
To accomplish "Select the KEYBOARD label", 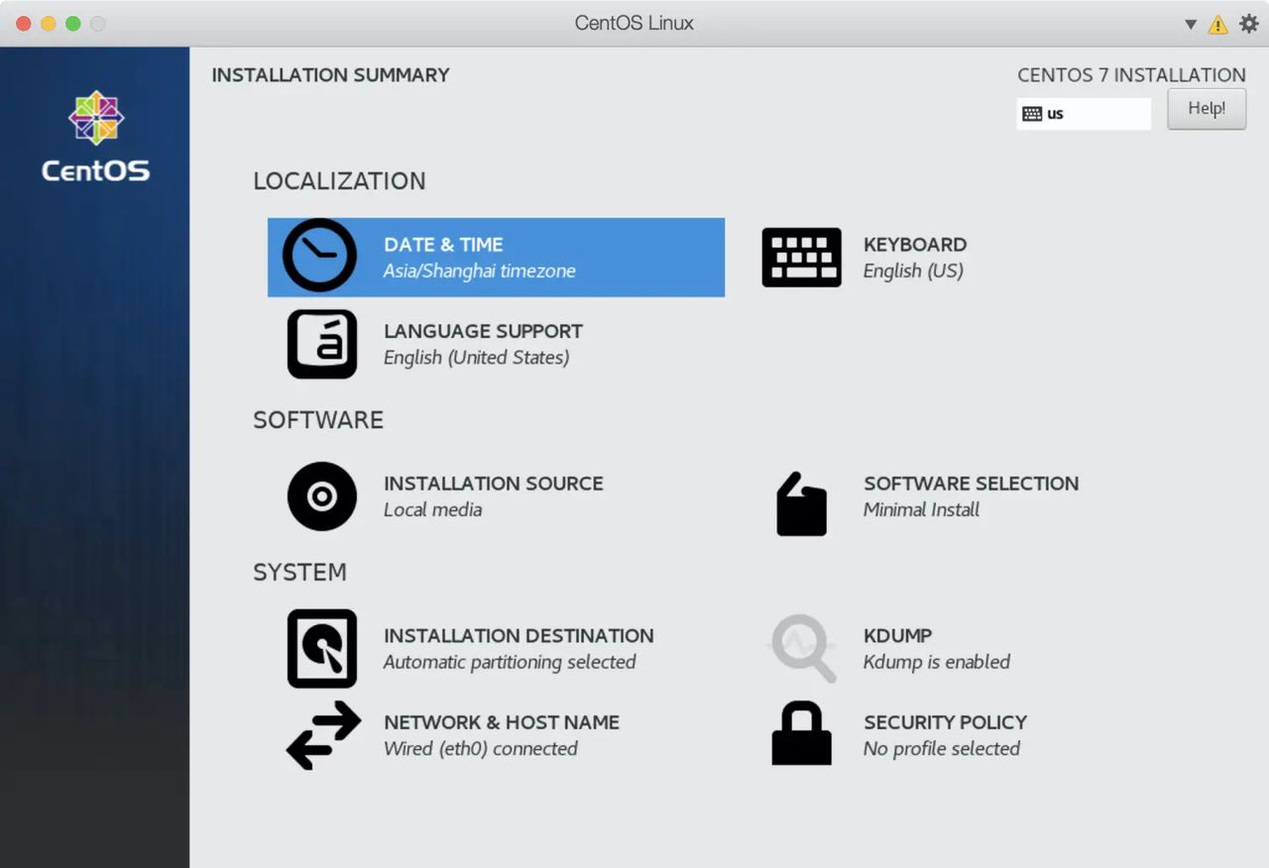I will pyautogui.click(x=915, y=245).
